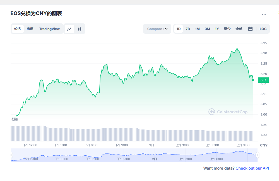Toggle the 至今 (year-to-date) range

click(227, 29)
